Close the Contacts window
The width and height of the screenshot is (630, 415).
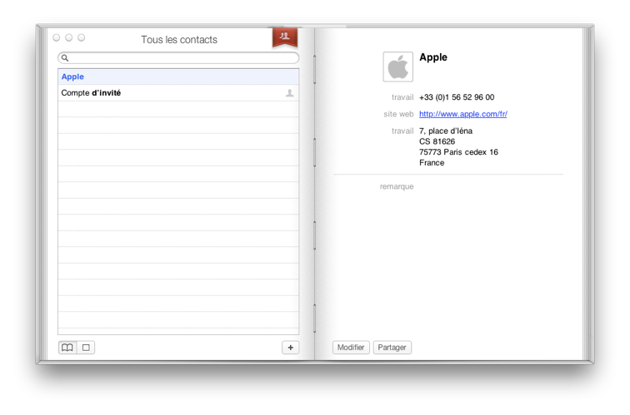point(57,37)
